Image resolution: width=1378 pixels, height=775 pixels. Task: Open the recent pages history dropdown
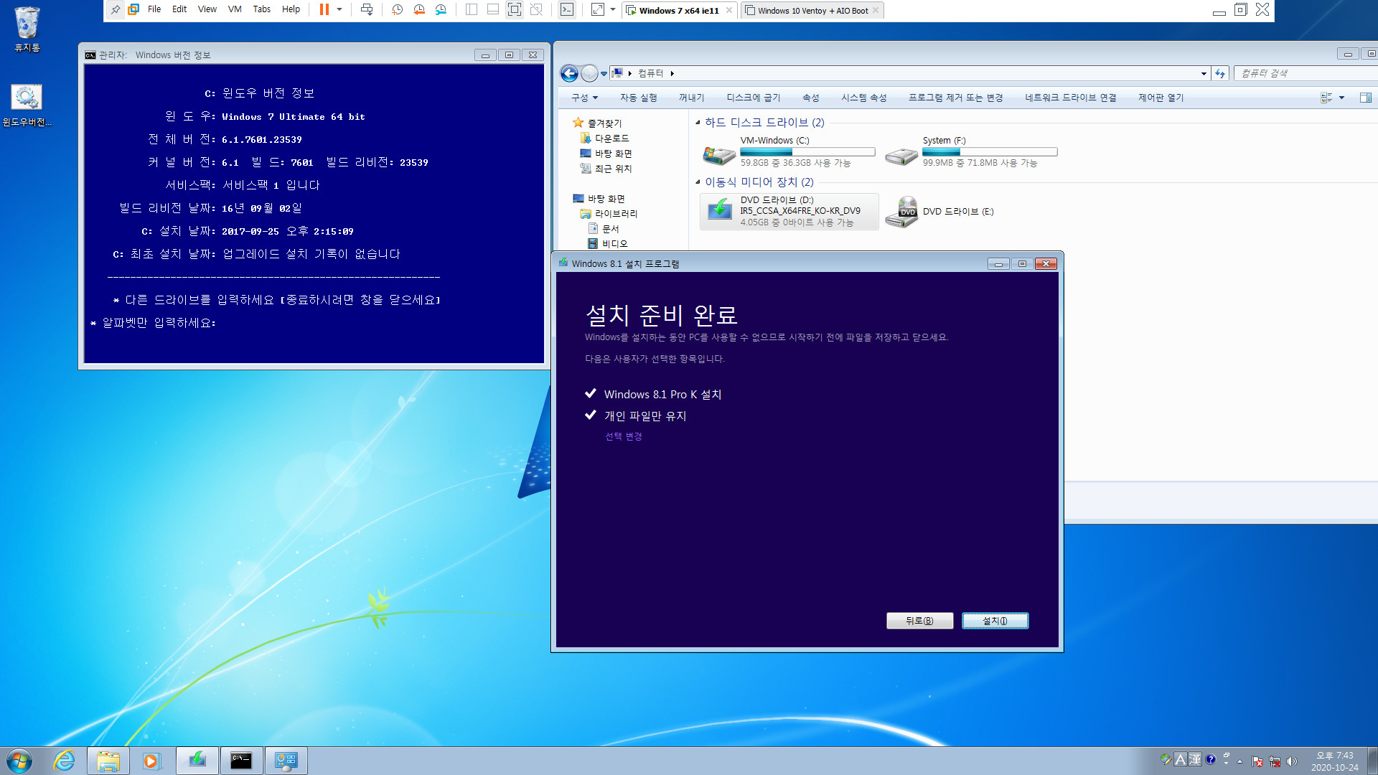coord(604,73)
